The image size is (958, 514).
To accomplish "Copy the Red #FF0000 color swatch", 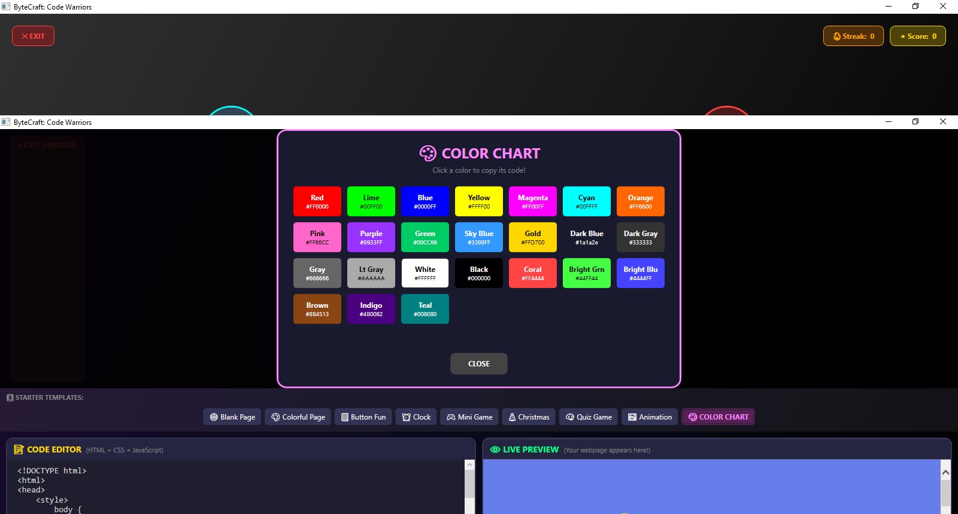I will [x=317, y=201].
